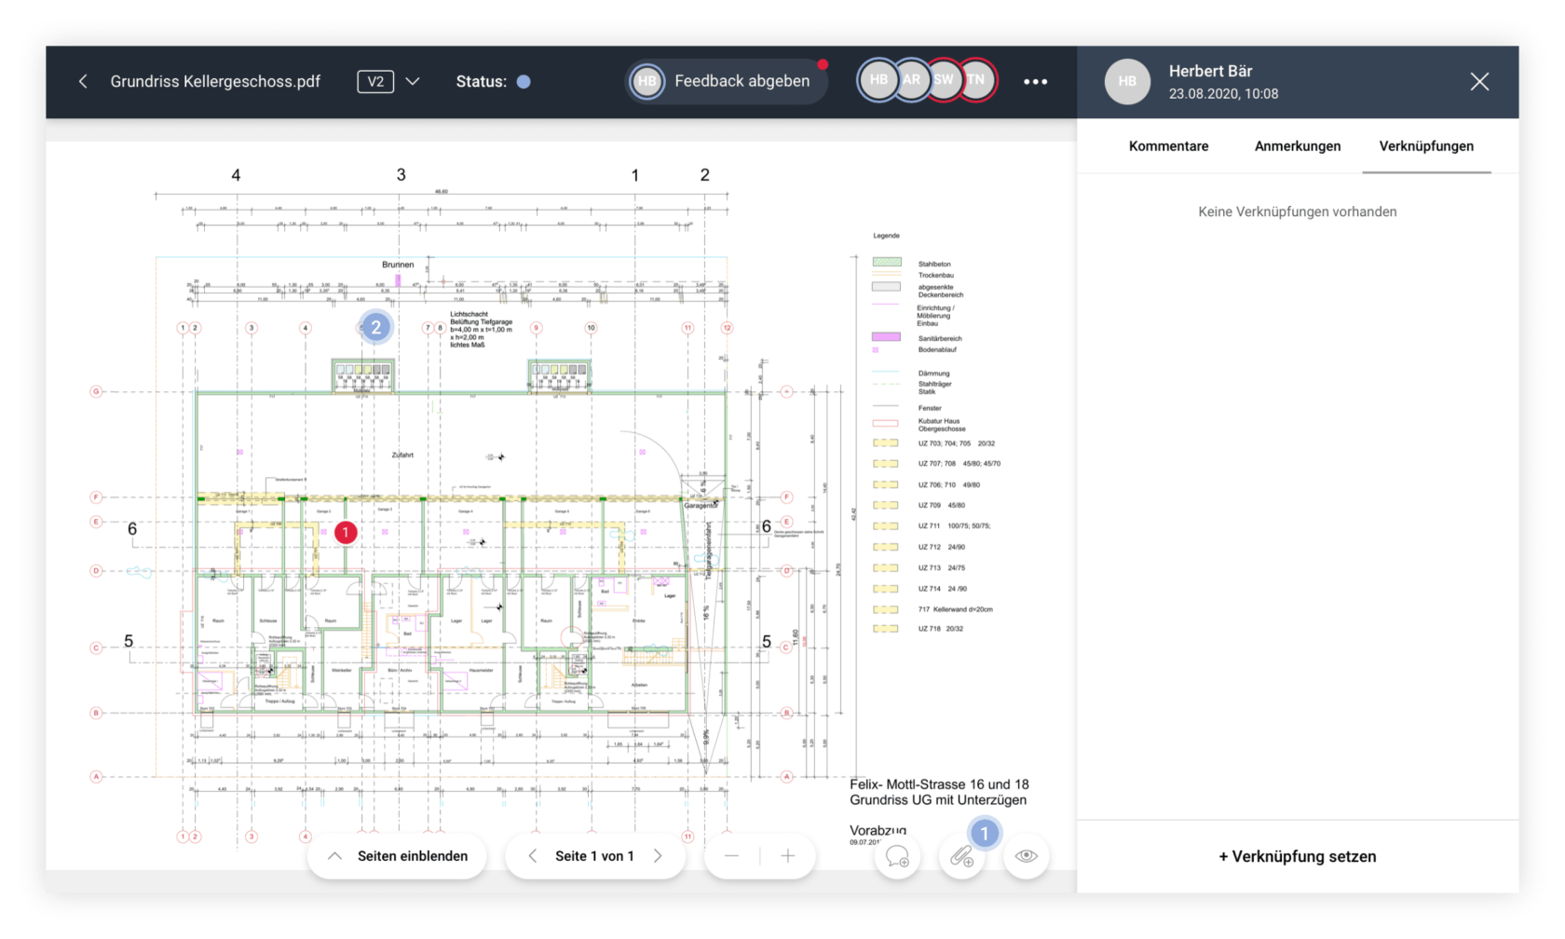Open the V2 version badge
This screenshot has height=939, width=1565.
375,82
